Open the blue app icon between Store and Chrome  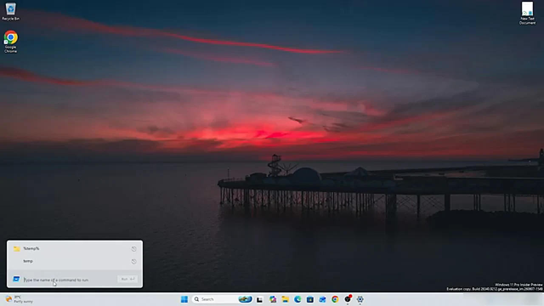(x=323, y=299)
